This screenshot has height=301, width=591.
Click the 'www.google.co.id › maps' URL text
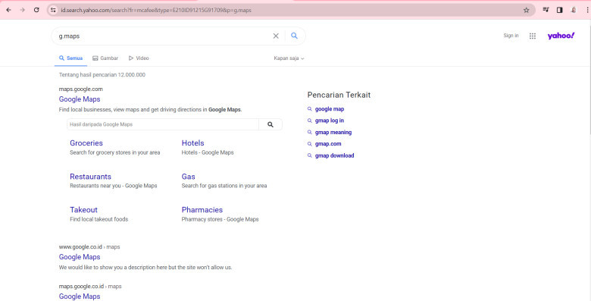point(89,246)
